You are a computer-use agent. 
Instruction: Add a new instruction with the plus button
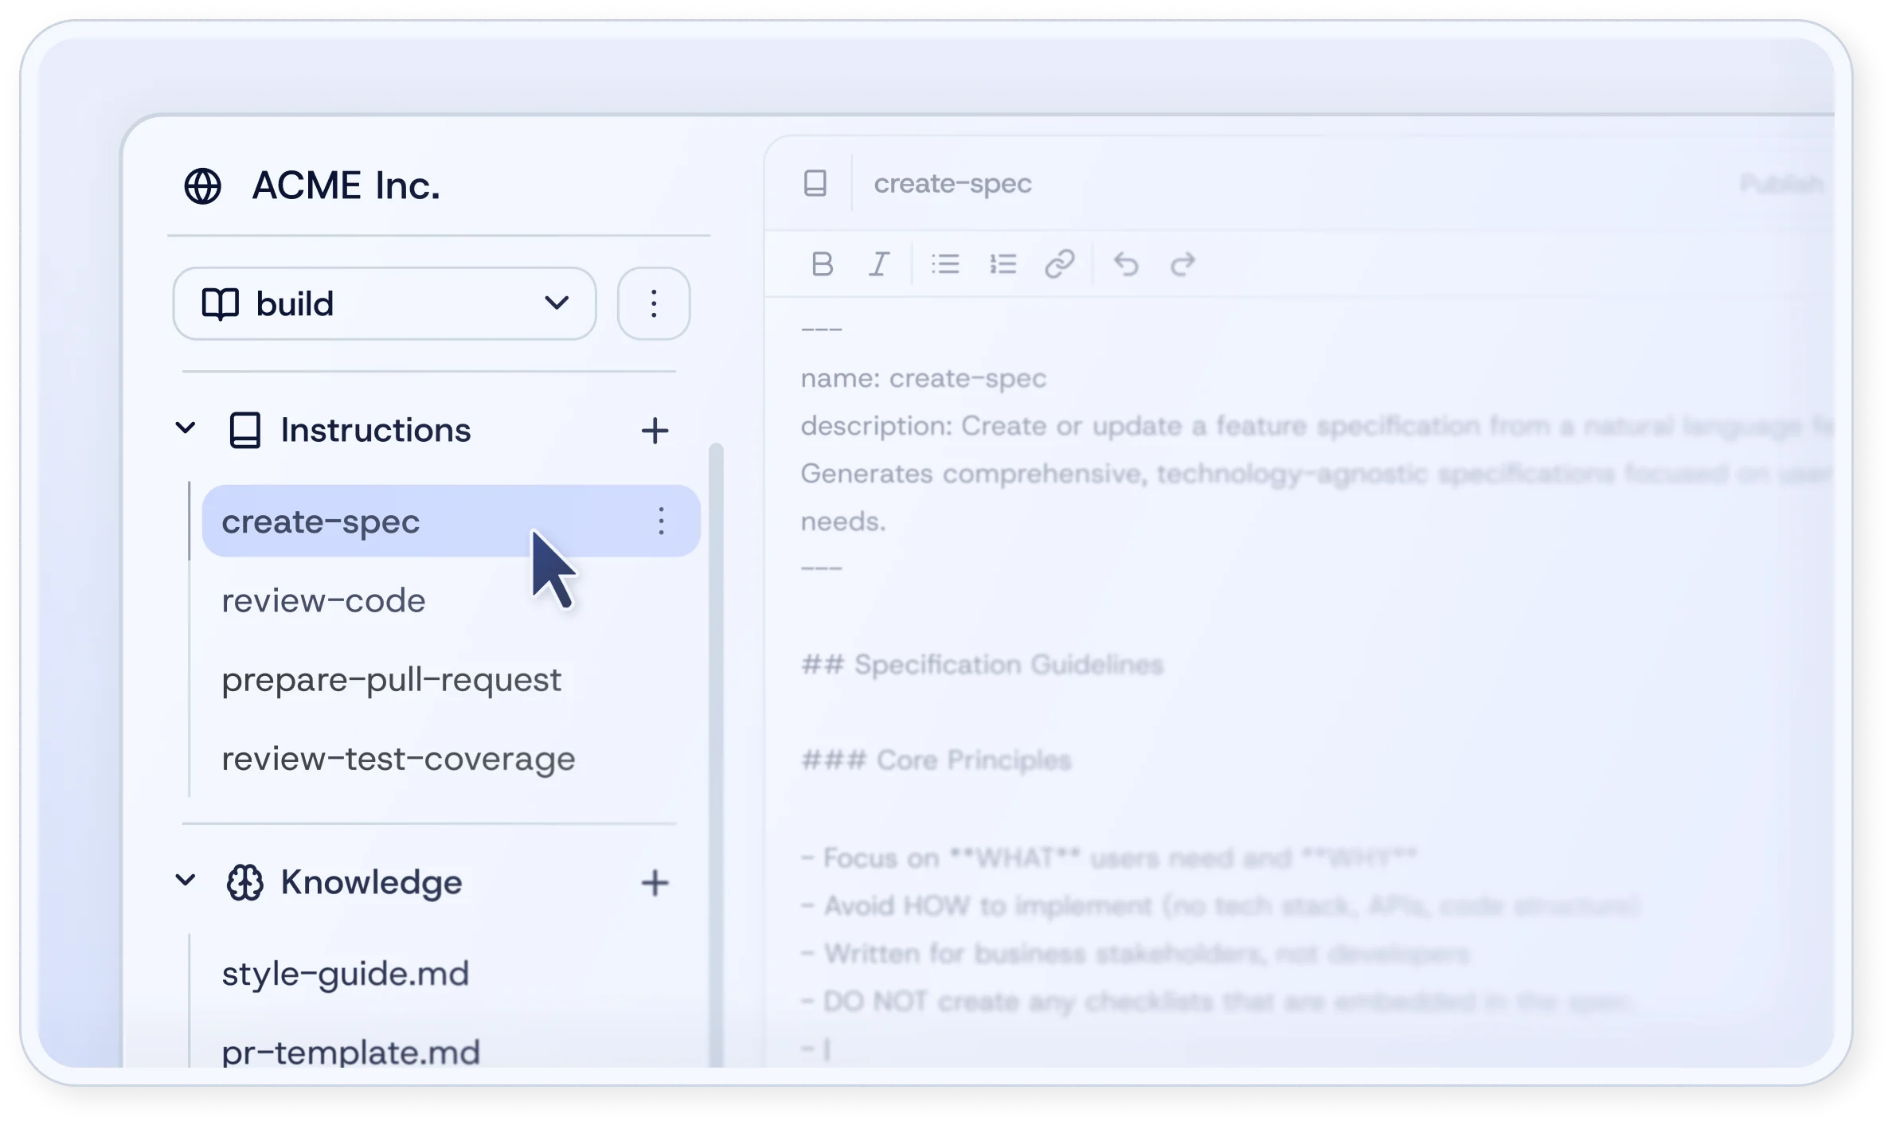pos(655,431)
